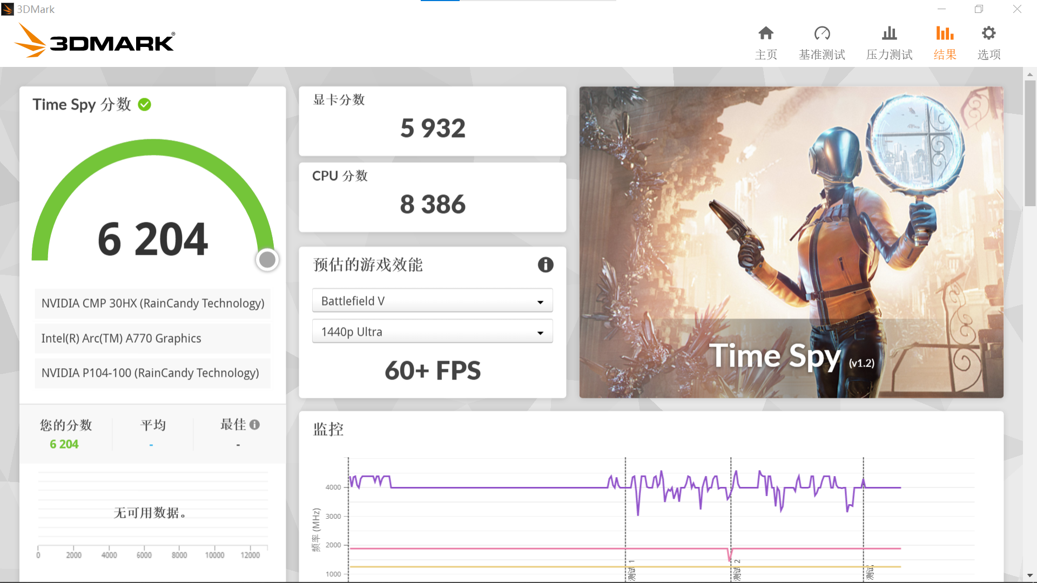Screen dimensions: 1037x583
Task: Open the 1440p Ultra resolution dropdown
Action: [432, 331]
